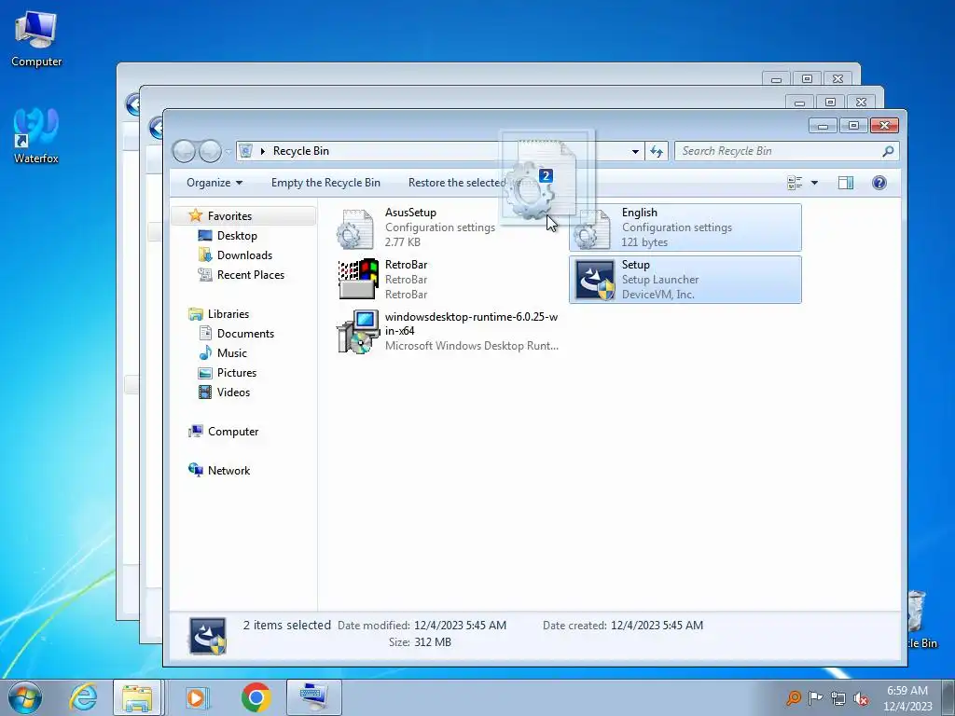Image resolution: width=955 pixels, height=716 pixels.
Task: Open the Action Center flag icon
Action: pos(815,697)
